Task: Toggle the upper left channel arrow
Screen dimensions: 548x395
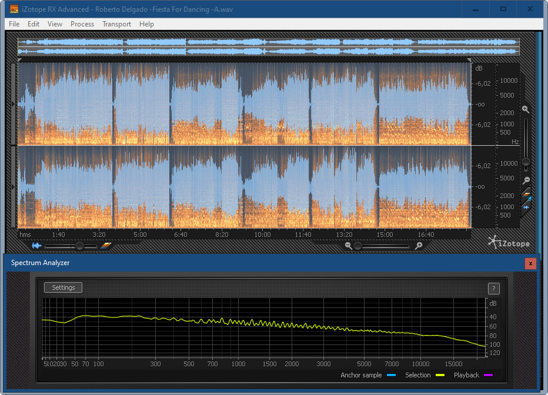Action: click(14, 104)
